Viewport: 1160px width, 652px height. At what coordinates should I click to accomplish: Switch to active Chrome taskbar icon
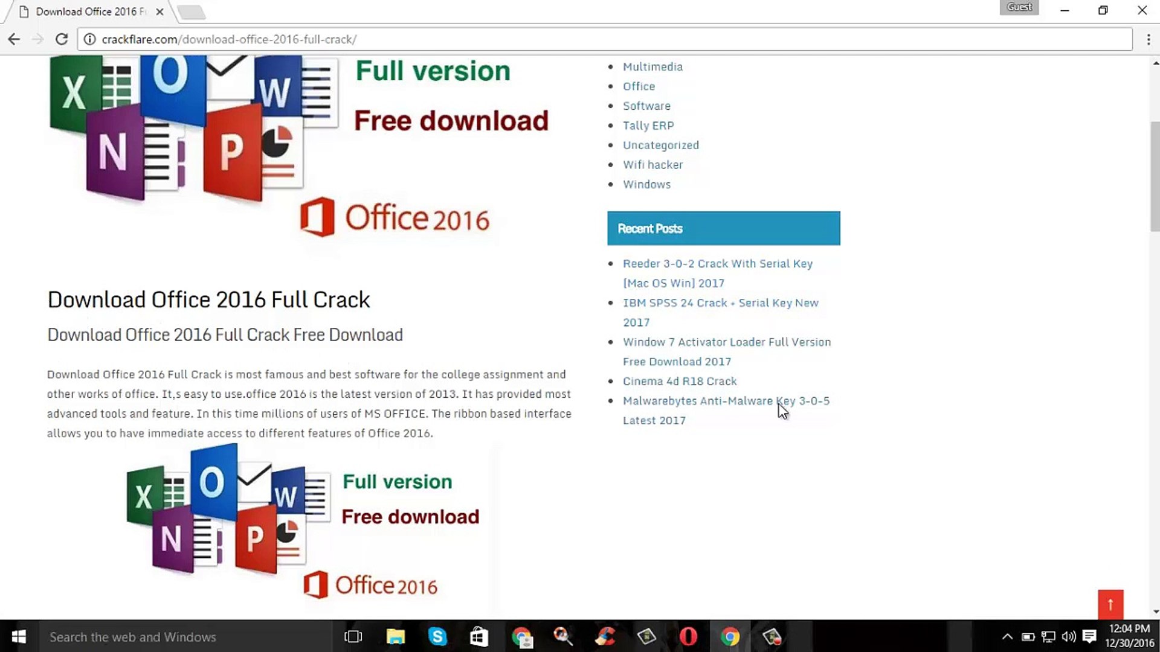tap(730, 637)
